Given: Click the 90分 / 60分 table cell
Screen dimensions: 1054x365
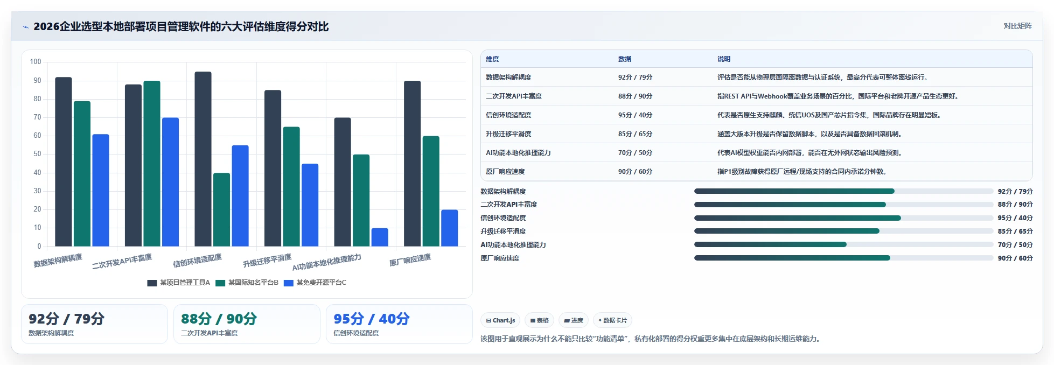Looking at the screenshot, I should 635,172.
